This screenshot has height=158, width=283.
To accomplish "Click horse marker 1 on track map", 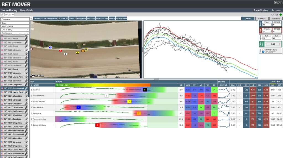I will pyautogui.click(x=61, y=51).
